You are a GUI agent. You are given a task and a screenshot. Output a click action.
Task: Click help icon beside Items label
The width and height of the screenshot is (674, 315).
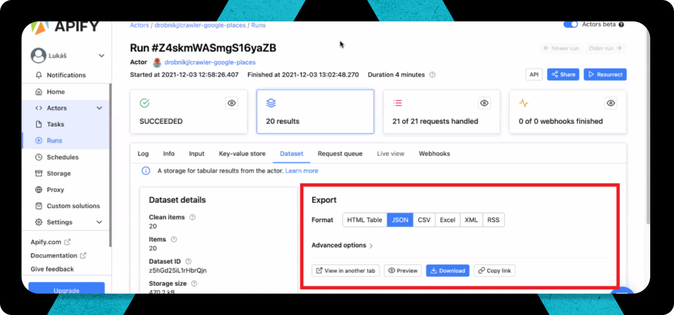coord(174,239)
